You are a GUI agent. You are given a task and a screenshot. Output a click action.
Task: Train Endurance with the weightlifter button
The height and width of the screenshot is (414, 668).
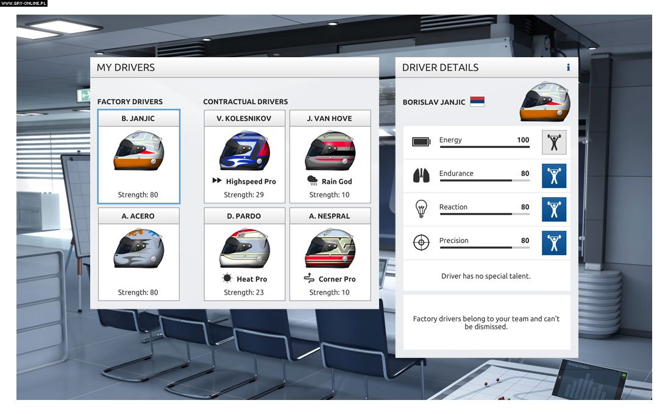[x=554, y=176]
